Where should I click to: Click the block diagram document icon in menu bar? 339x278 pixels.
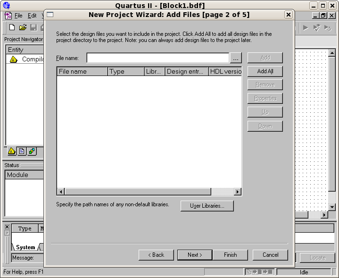coord(8,16)
